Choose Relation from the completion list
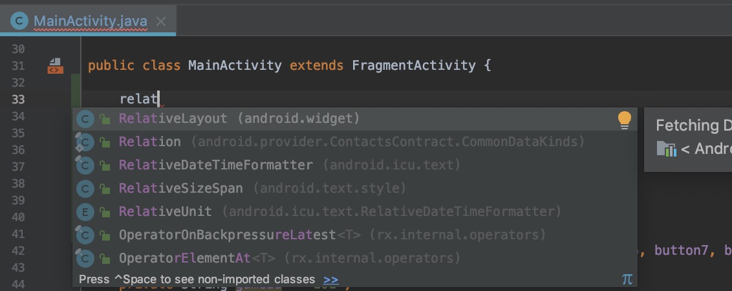732x291 pixels. click(150, 142)
